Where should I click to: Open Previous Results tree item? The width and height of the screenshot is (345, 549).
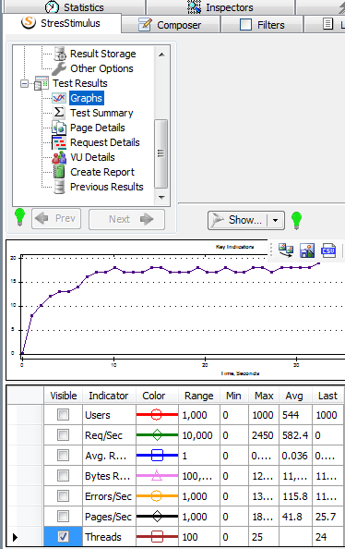107,187
